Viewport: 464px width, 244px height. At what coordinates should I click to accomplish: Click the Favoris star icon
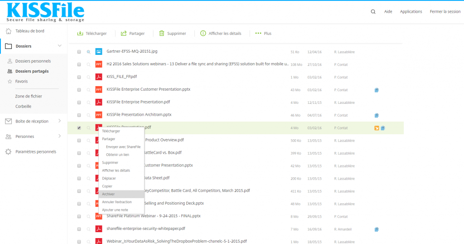coord(10,82)
